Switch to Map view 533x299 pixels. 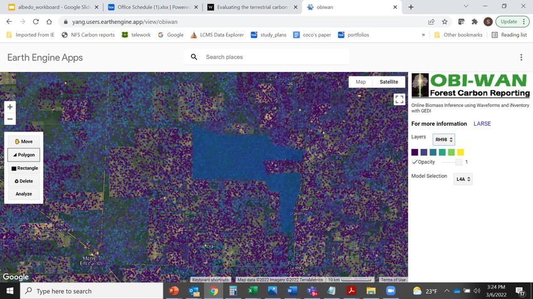(x=361, y=82)
